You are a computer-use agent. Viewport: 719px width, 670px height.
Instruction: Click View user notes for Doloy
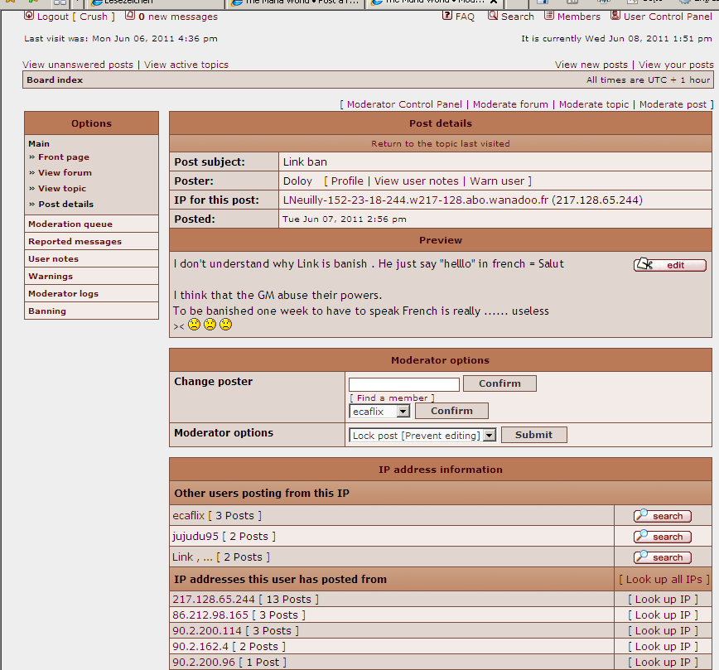point(417,181)
